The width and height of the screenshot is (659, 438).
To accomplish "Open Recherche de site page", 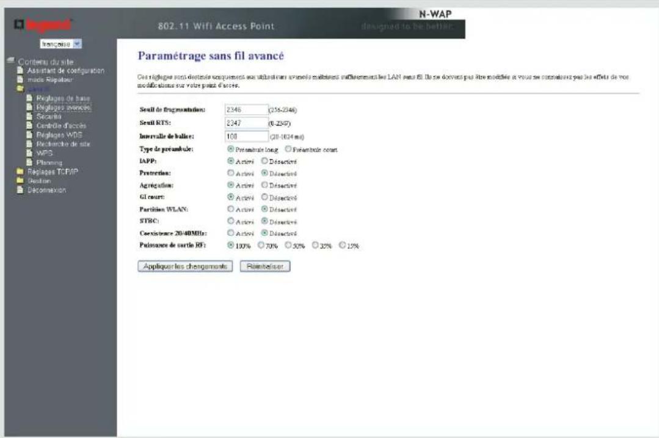I will tap(63, 143).
